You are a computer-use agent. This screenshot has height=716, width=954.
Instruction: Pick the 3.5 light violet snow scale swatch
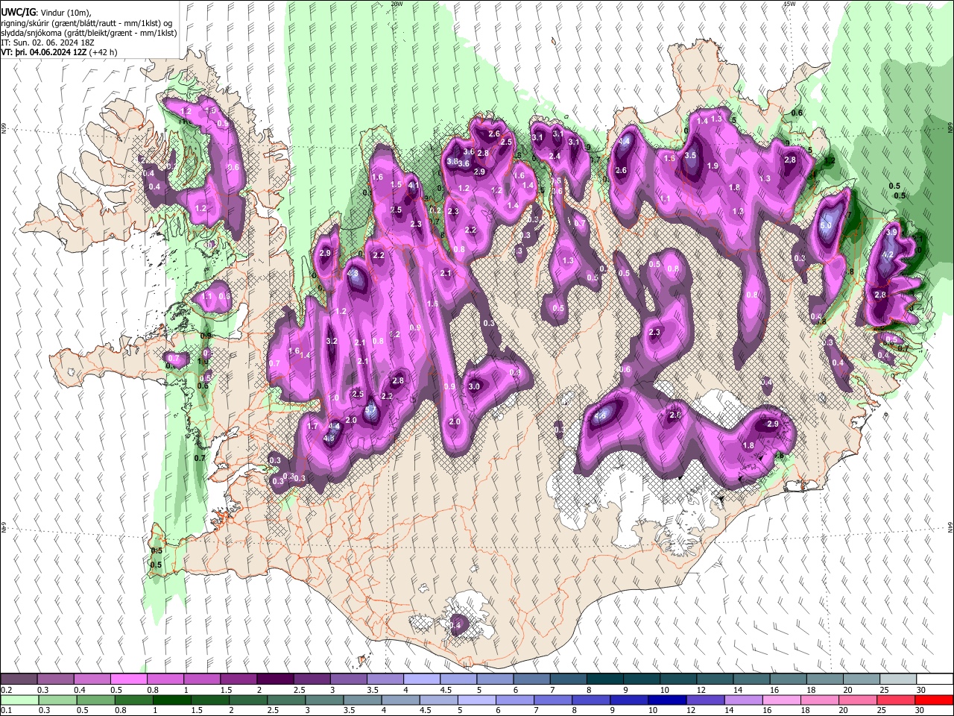pos(385,679)
